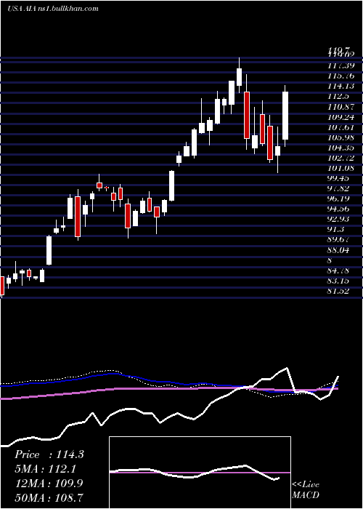Click the 91.3 price axis label
Viewport: 363px width, 509px height.
(x=335, y=231)
